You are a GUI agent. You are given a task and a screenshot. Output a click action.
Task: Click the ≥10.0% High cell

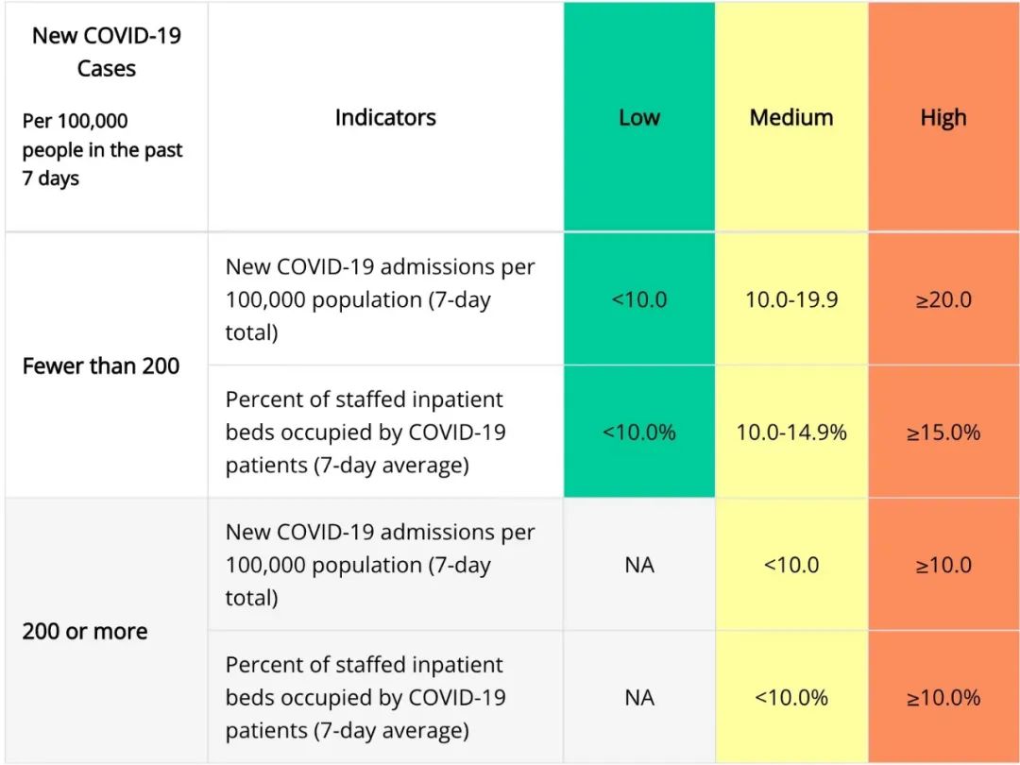pos(943,697)
